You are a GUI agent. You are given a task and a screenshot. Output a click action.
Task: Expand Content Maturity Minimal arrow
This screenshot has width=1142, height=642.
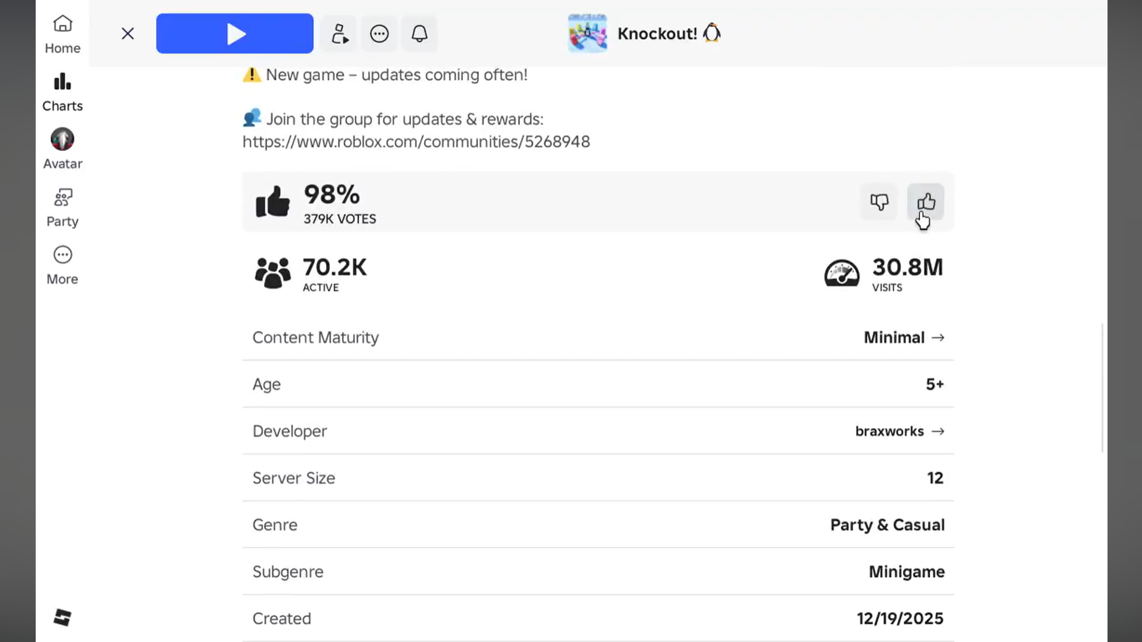[x=938, y=338]
